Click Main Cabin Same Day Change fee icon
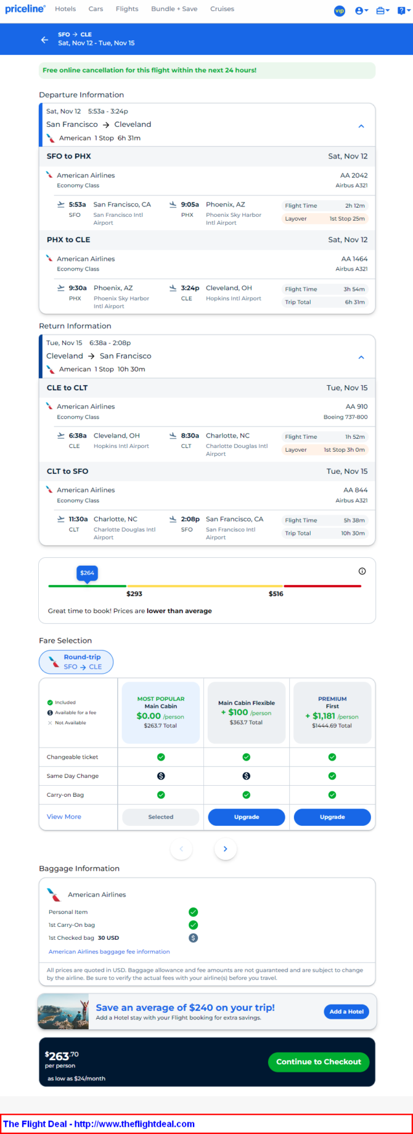Viewport: 413px width, 1134px height. click(161, 776)
